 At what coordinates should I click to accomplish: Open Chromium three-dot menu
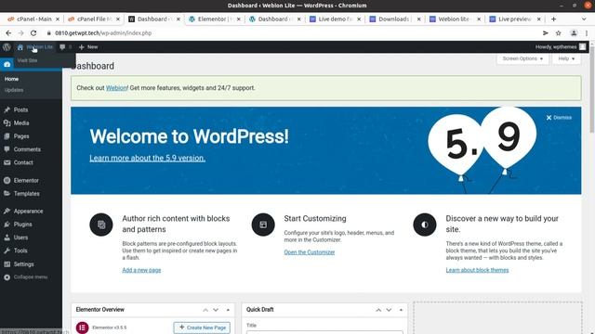(x=587, y=33)
